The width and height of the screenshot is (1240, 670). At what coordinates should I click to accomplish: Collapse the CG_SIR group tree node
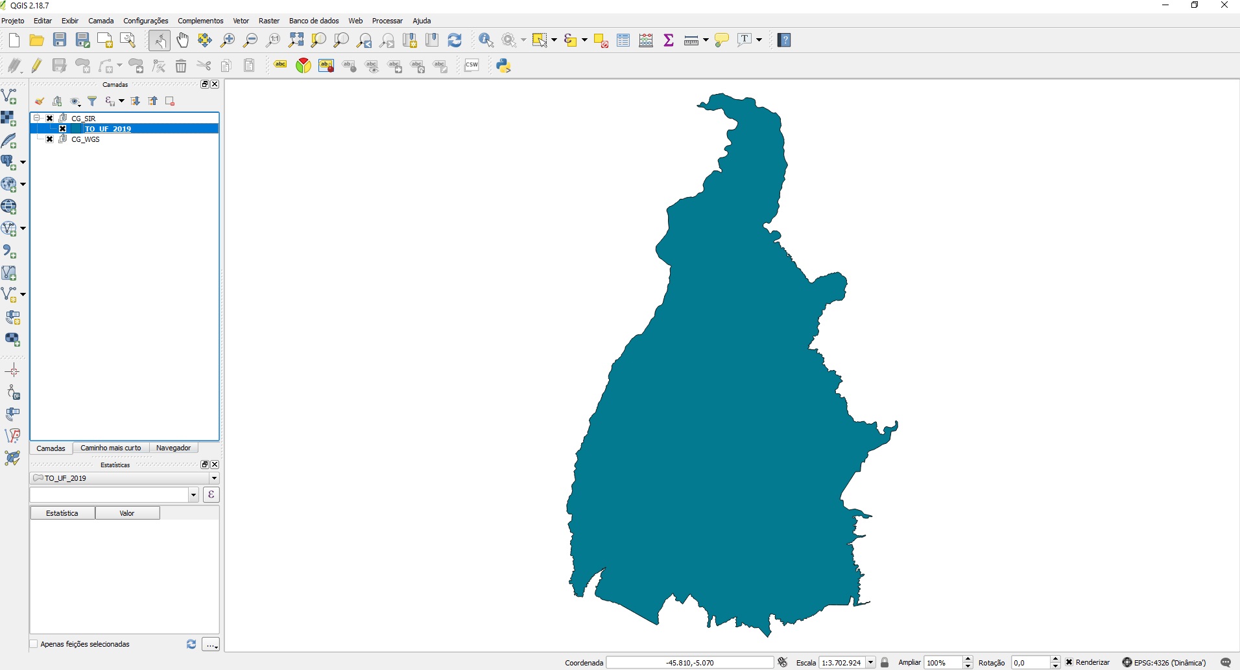(x=37, y=119)
